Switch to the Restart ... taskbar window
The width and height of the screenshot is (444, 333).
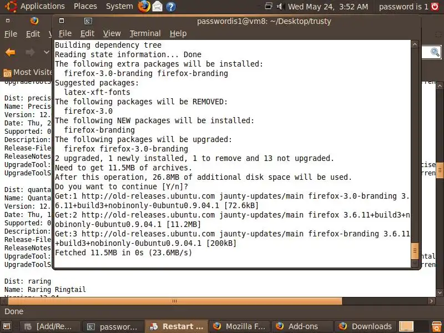click(x=176, y=326)
